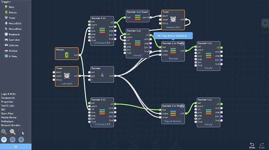Click the Number List Count list icon
Screen dimensions: 269x150
pyautogui.click(x=138, y=17)
